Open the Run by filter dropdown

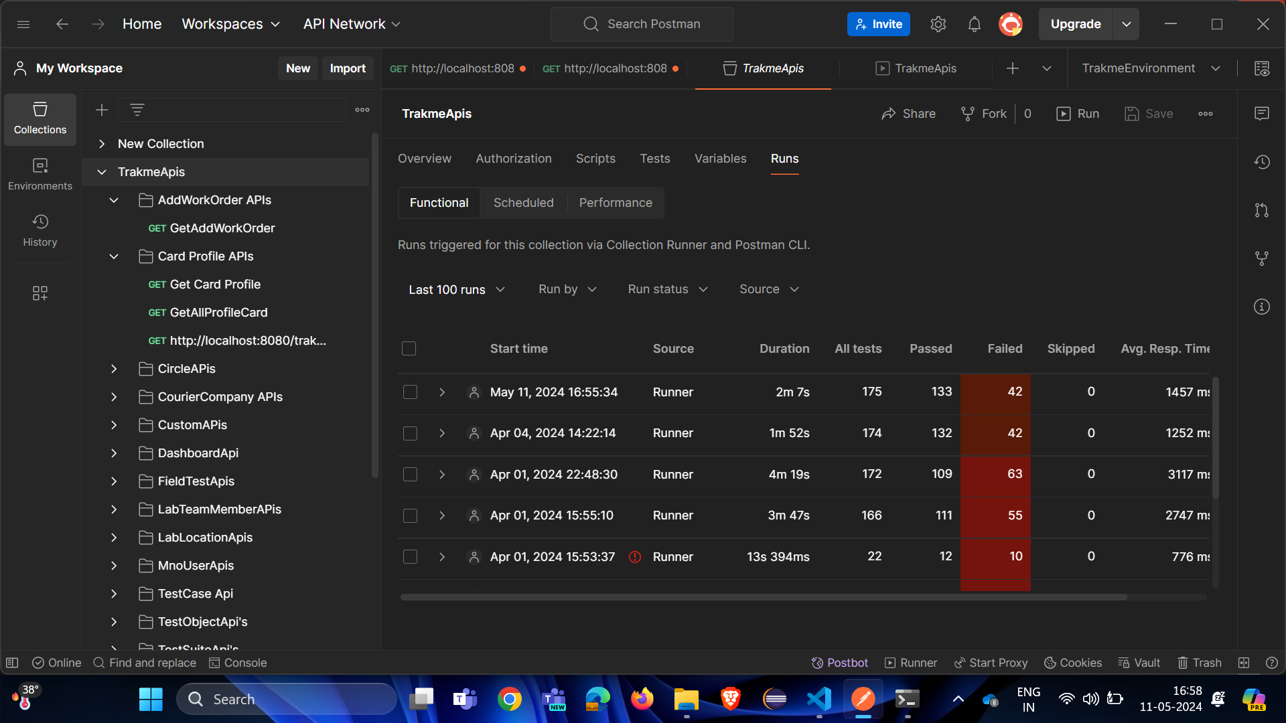[x=567, y=289]
